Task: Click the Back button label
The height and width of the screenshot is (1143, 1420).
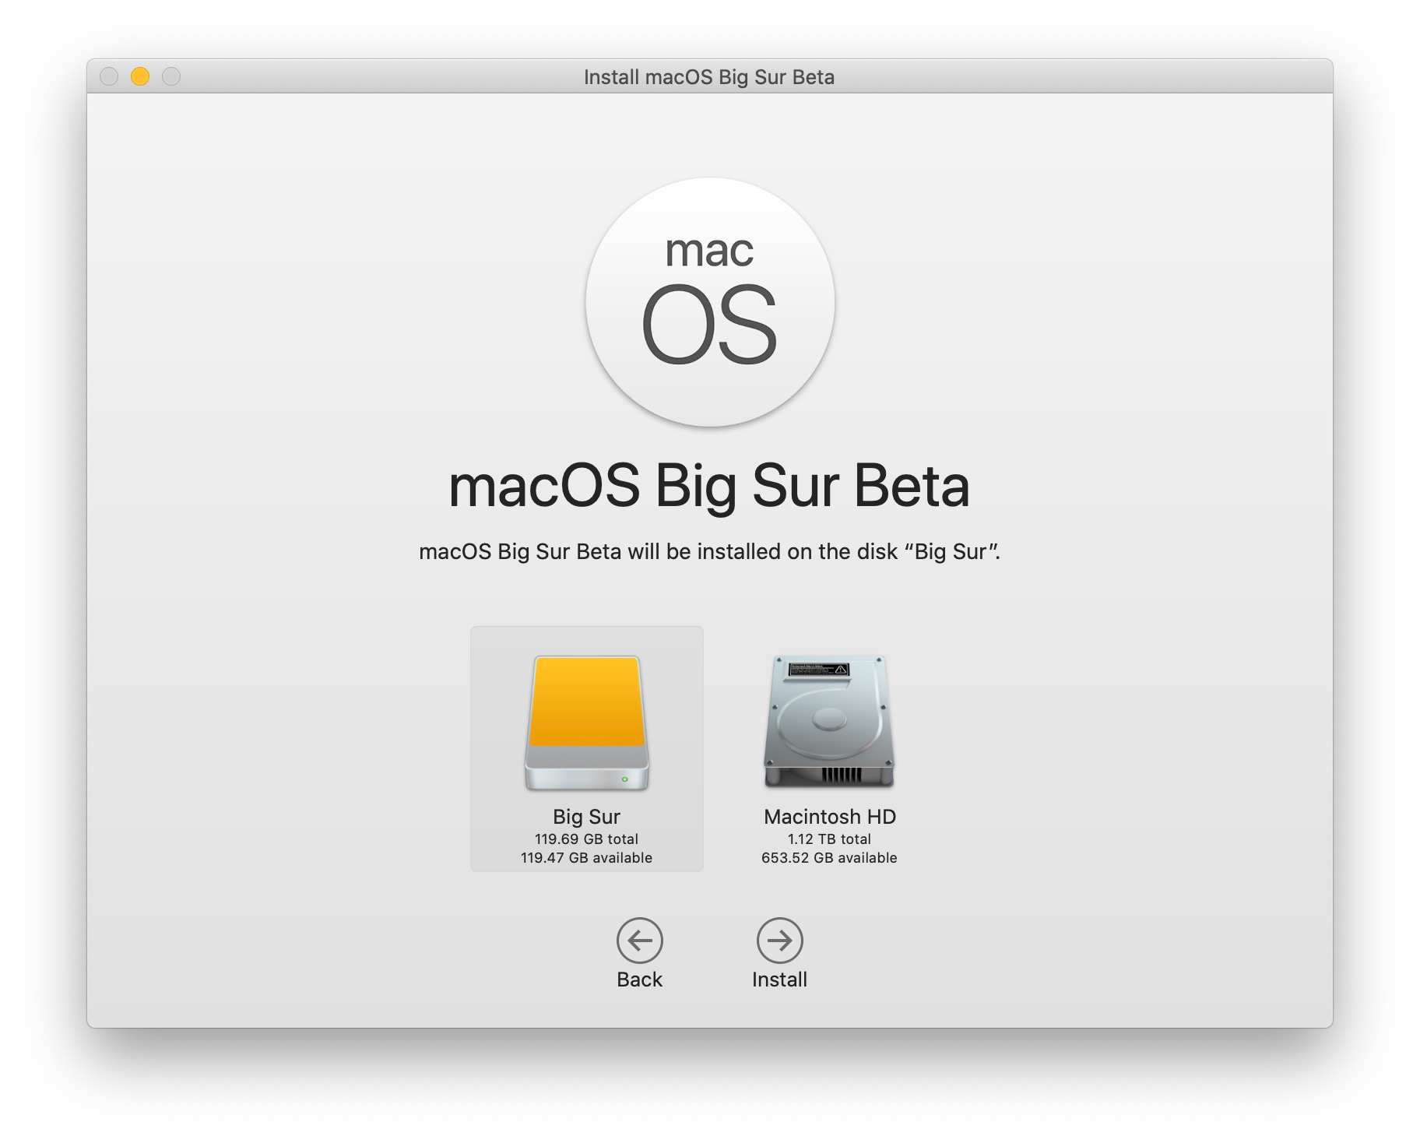Action: point(639,979)
